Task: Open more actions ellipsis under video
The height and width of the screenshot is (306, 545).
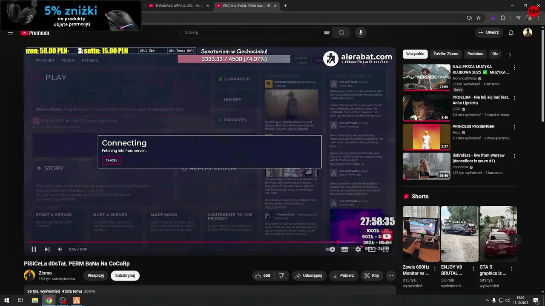Action: [x=390, y=275]
